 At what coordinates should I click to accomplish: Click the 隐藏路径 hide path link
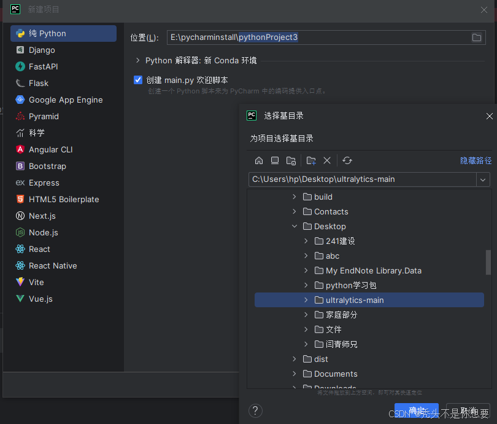[476, 160]
